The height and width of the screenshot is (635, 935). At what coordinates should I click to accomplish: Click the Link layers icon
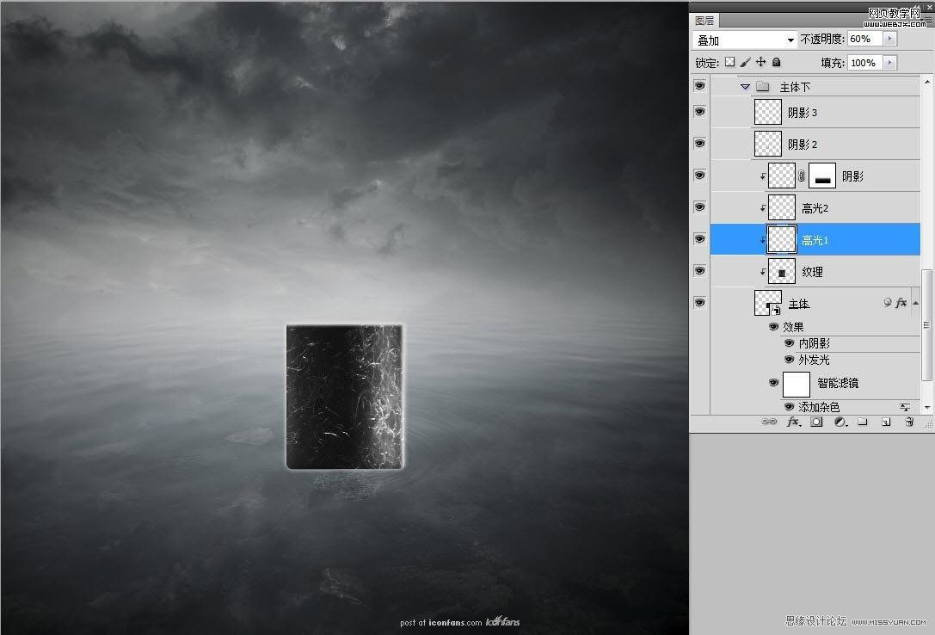[x=769, y=422]
